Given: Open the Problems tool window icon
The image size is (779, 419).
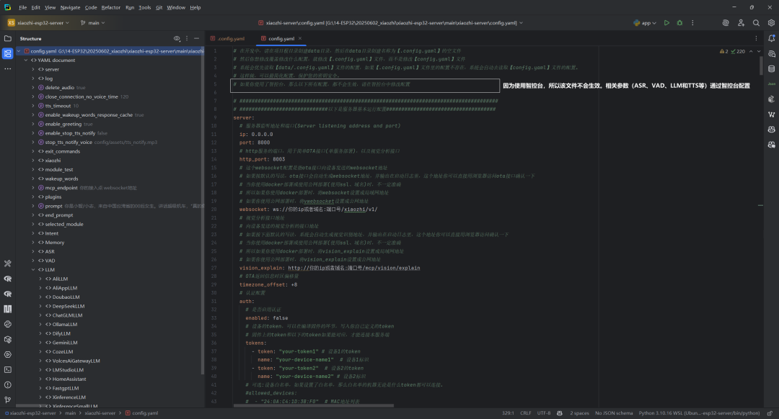Looking at the screenshot, I should (x=7, y=384).
